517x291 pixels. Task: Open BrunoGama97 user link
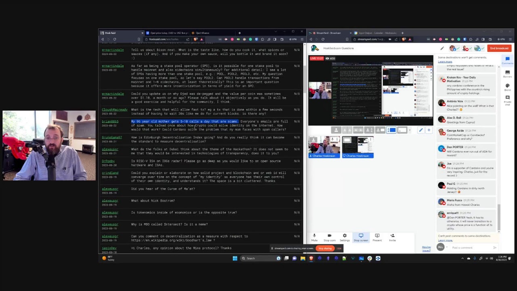coord(111,137)
